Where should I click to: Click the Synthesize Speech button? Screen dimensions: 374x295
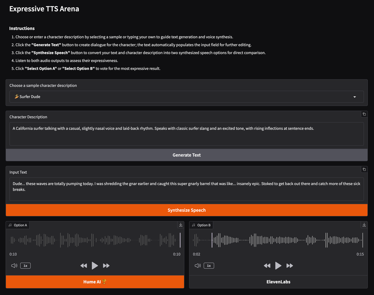pos(186,210)
